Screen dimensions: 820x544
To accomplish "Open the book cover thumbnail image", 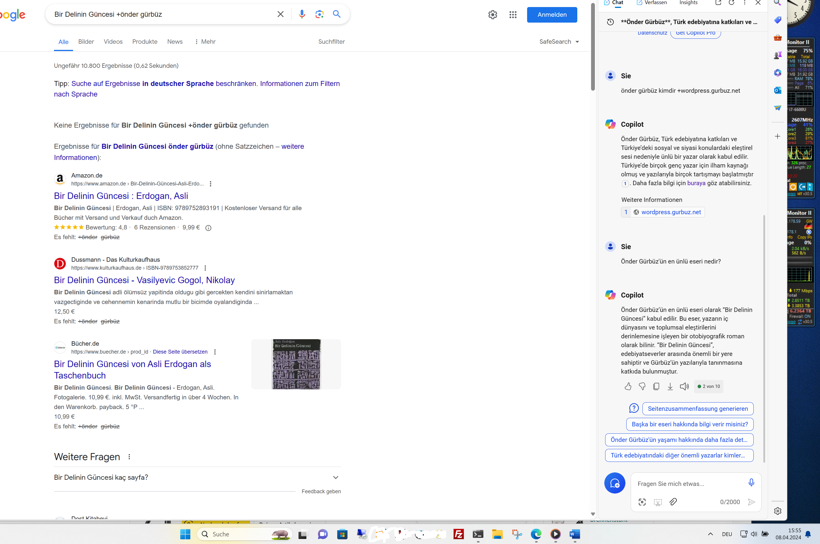I will [x=296, y=364].
